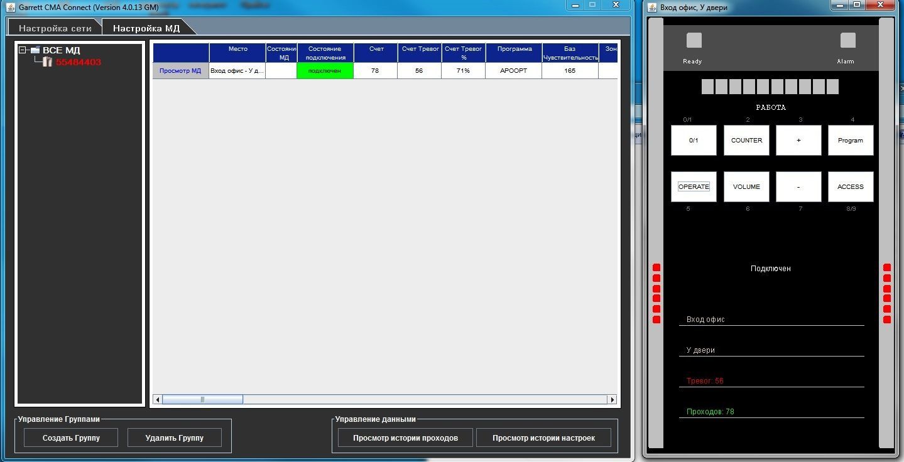Open Просмотр истории проходов
904x462 pixels.
point(405,438)
